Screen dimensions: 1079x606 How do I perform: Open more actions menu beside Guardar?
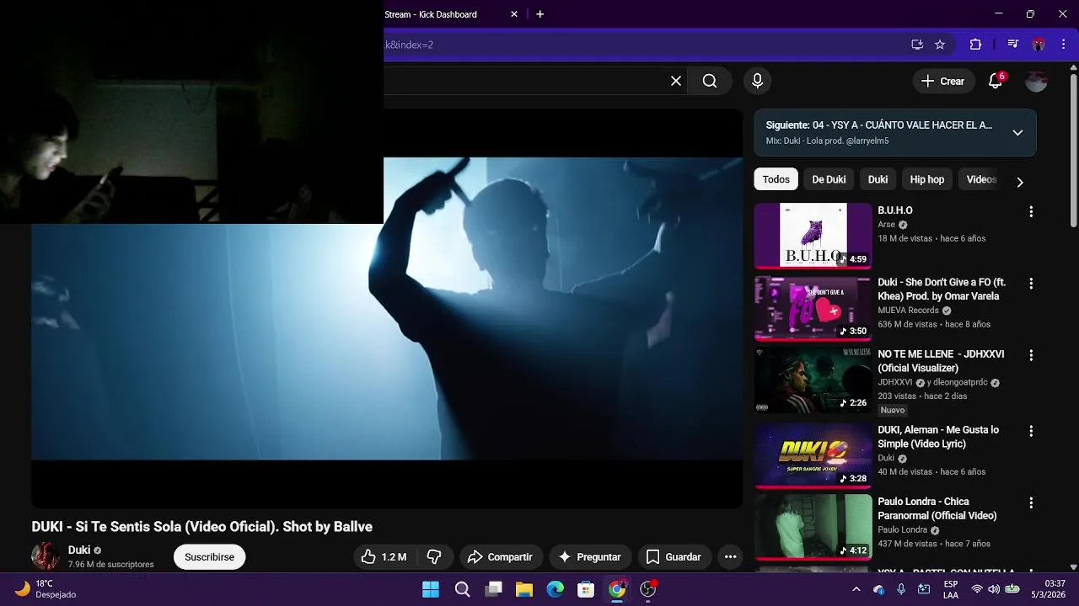[x=730, y=557]
